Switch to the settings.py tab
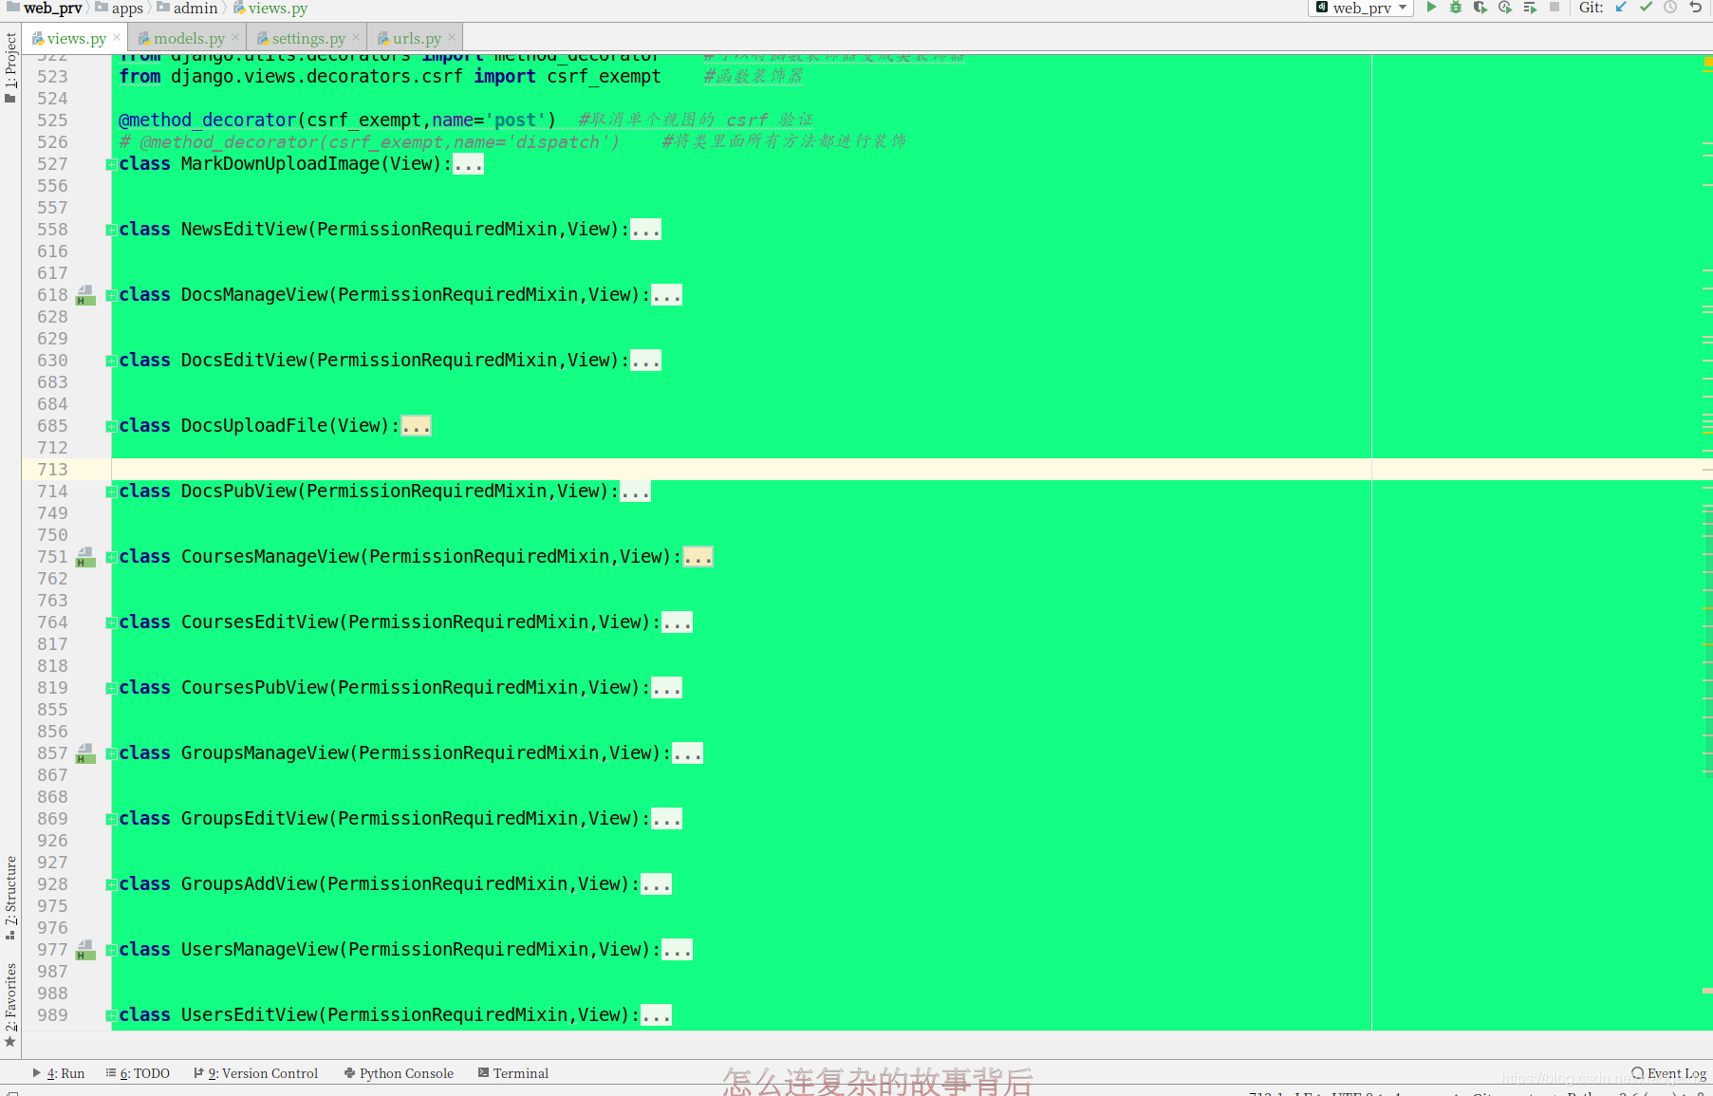1713x1096 pixels. pos(308,38)
